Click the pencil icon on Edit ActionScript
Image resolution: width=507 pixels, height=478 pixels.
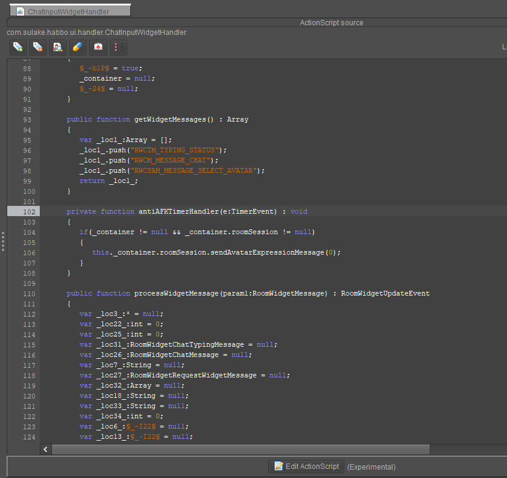click(x=279, y=466)
